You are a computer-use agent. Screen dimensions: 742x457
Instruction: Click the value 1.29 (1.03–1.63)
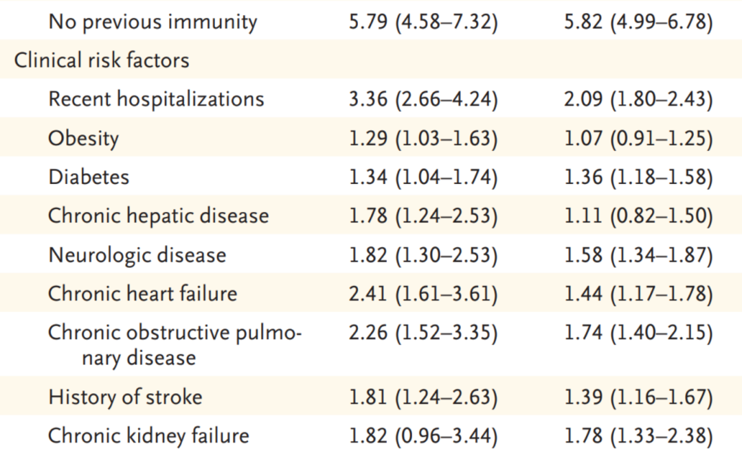[x=423, y=138]
